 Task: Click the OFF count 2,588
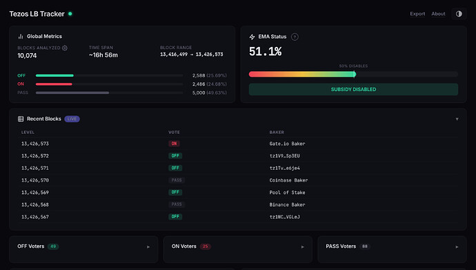(x=199, y=75)
